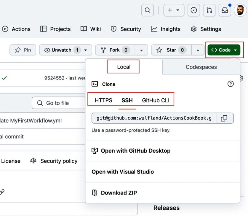Fork the repository
Viewport: 248px width, 217px height.
click(x=115, y=50)
